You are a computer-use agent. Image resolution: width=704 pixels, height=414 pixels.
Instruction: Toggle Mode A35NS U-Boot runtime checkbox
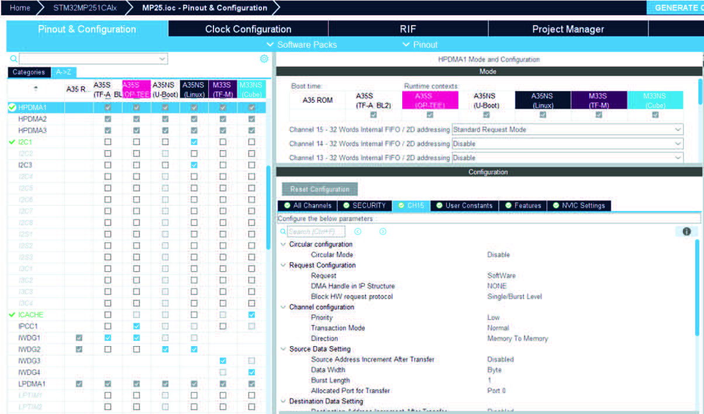[x=486, y=115]
